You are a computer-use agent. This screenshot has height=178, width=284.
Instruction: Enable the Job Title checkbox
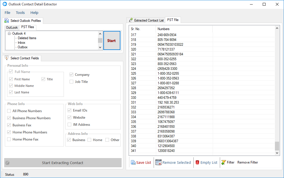pos(71,82)
